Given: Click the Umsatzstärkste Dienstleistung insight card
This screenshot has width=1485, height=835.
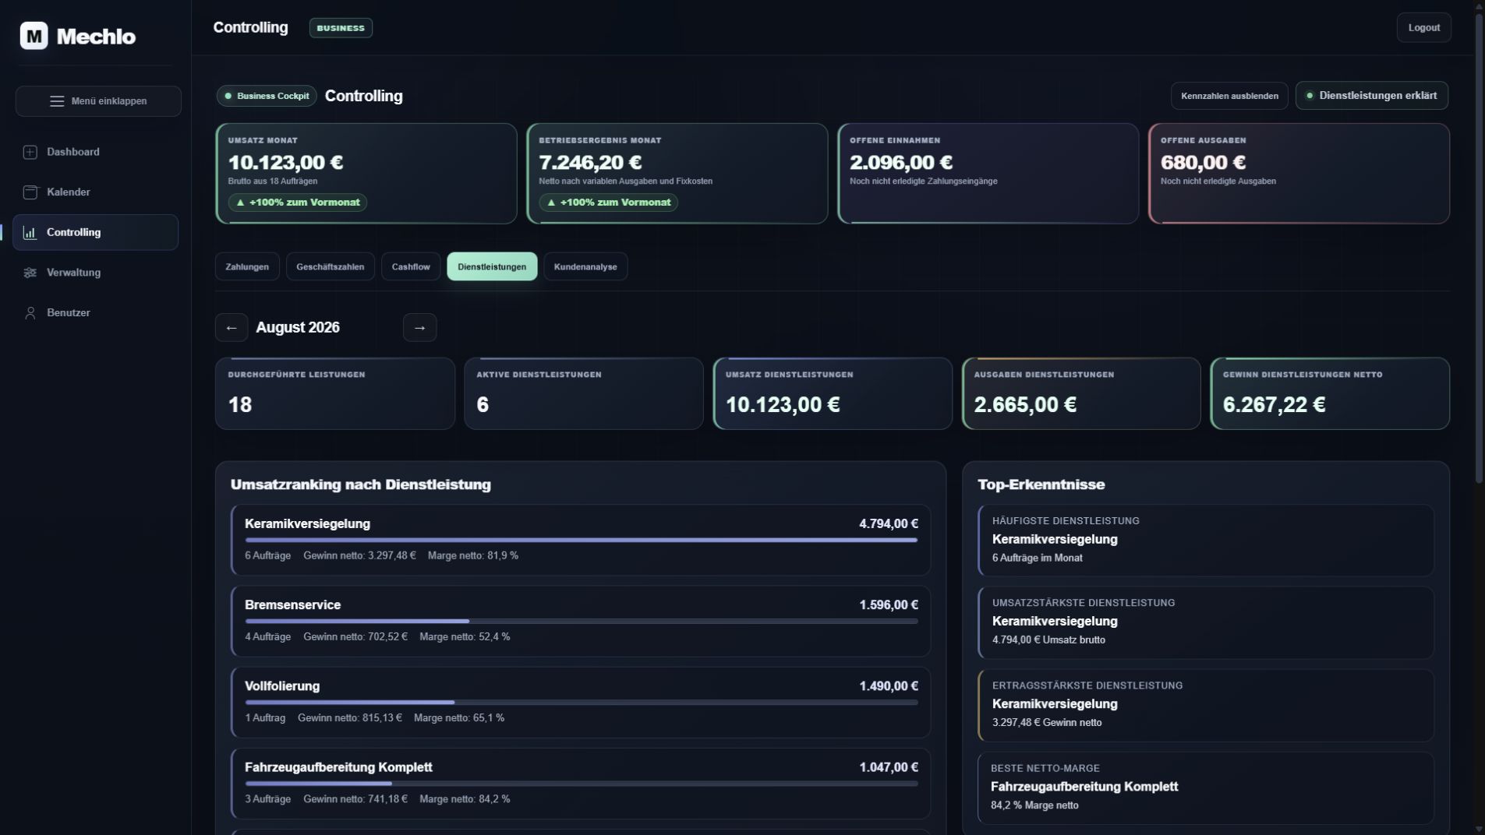Looking at the screenshot, I should [x=1206, y=622].
